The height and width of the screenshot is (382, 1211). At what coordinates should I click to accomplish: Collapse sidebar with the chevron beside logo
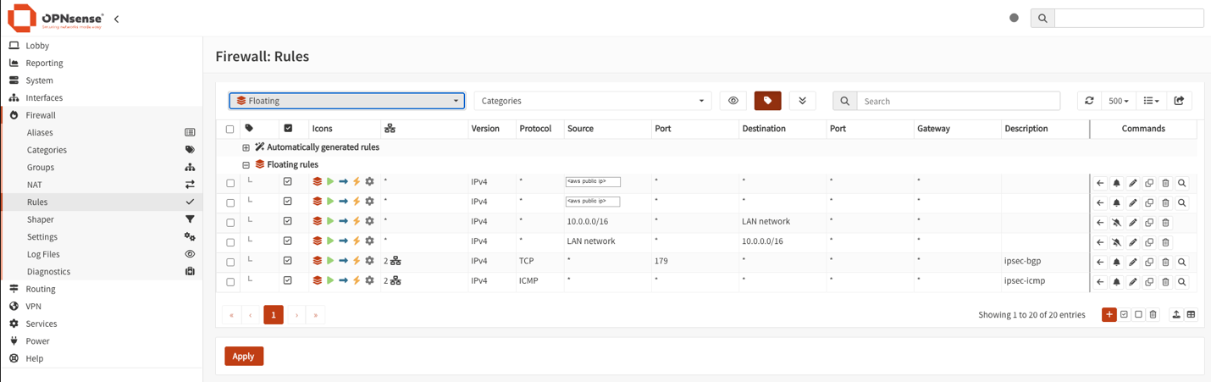coord(116,19)
